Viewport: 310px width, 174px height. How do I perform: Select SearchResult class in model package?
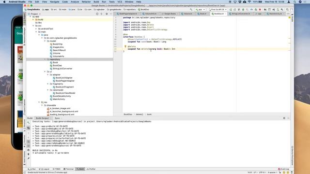(59, 50)
